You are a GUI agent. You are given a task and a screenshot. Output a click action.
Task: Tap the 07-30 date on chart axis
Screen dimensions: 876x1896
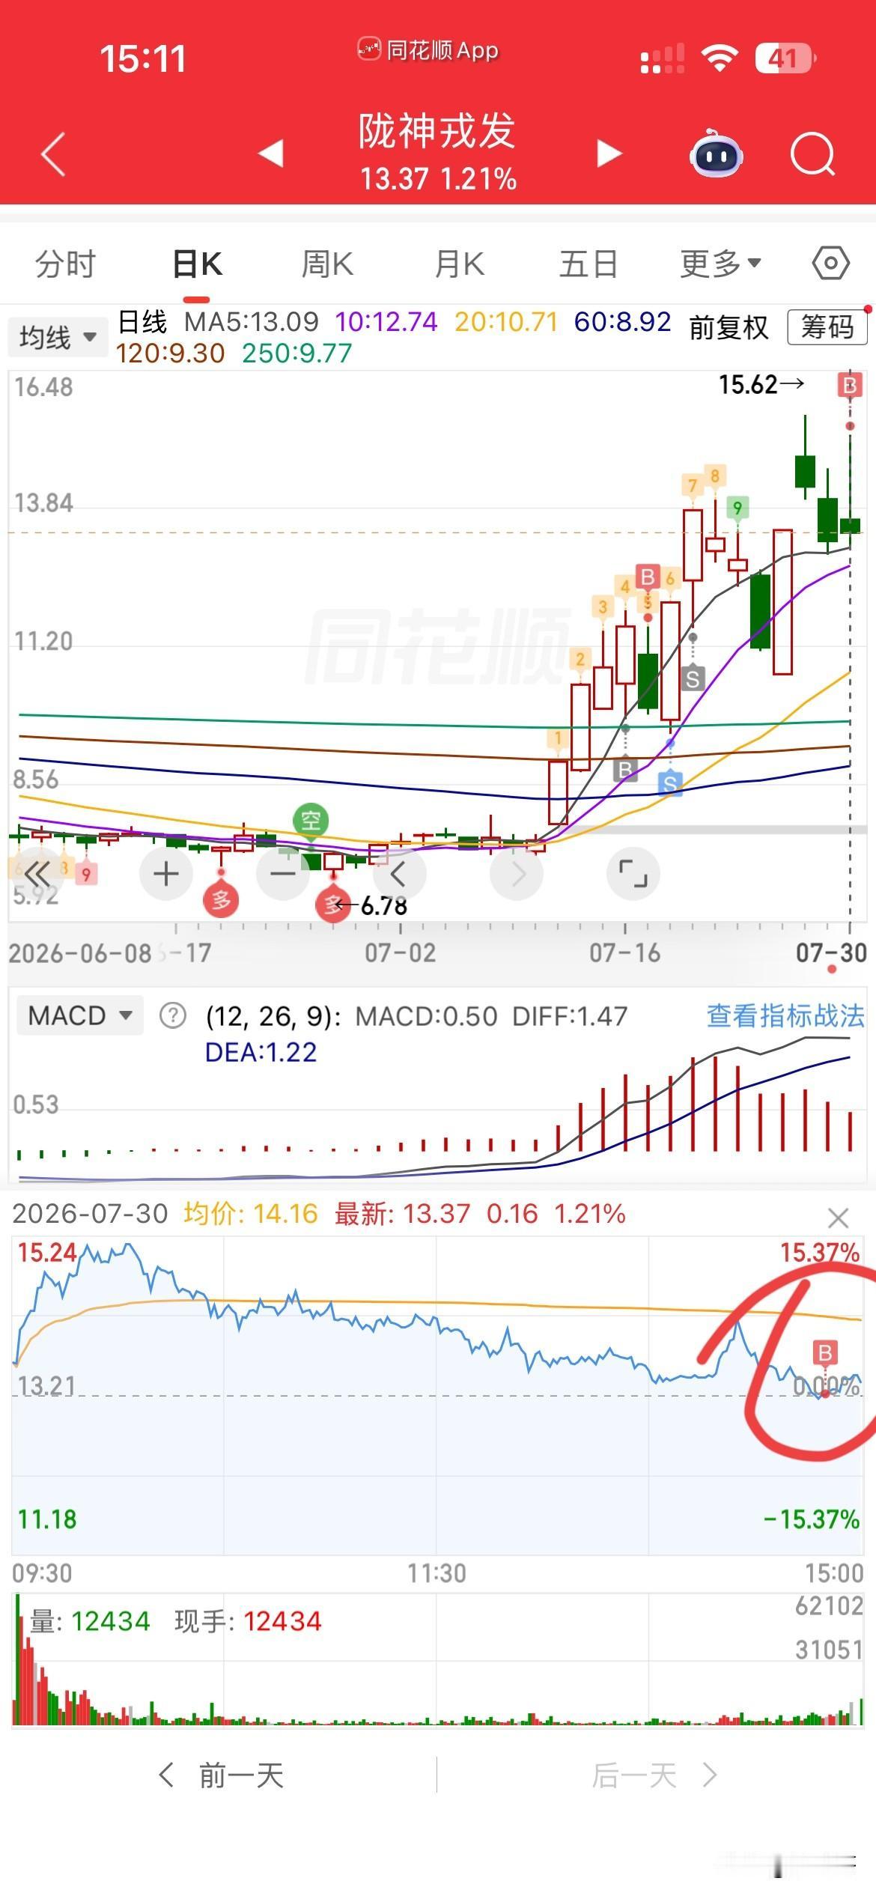click(x=831, y=952)
